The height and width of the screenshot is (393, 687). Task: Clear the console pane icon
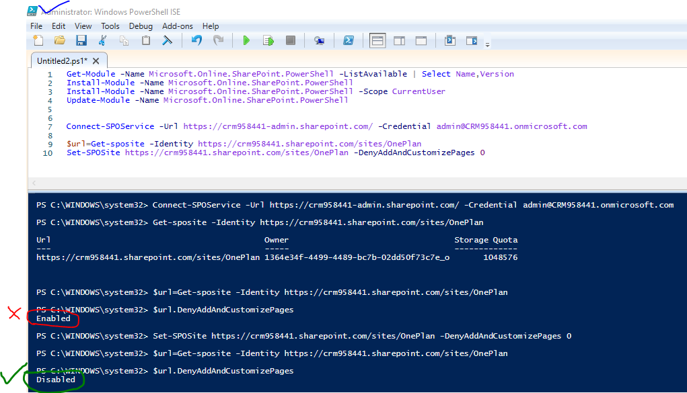[x=168, y=41]
